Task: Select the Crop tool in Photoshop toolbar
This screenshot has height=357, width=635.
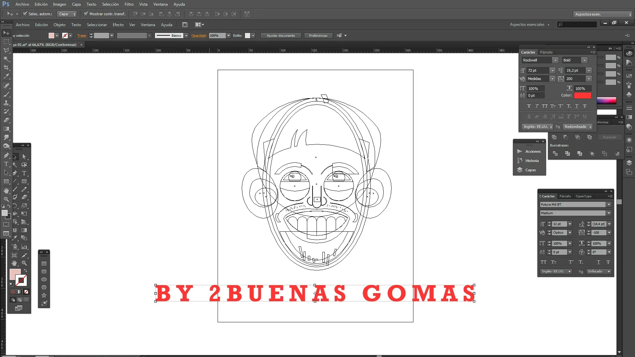Action: pyautogui.click(x=6, y=67)
